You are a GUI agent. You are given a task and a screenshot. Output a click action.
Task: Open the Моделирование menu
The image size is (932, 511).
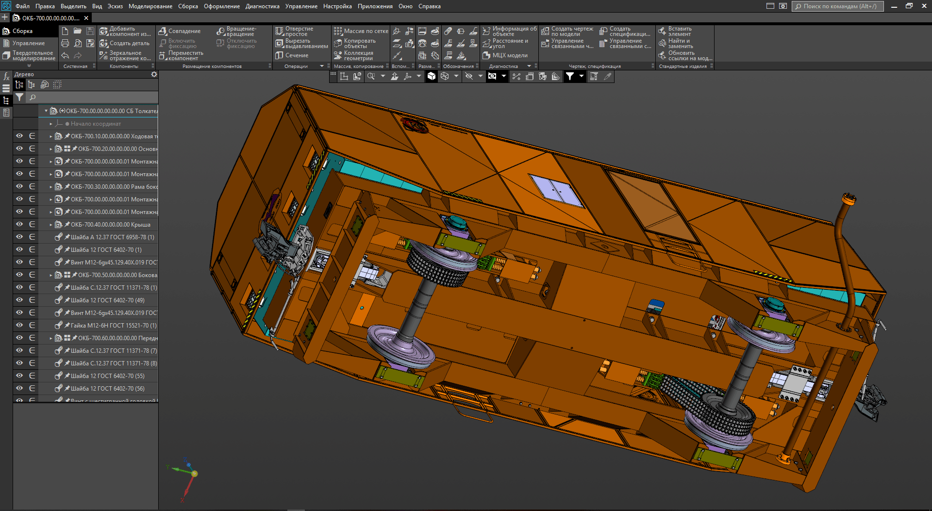150,6
